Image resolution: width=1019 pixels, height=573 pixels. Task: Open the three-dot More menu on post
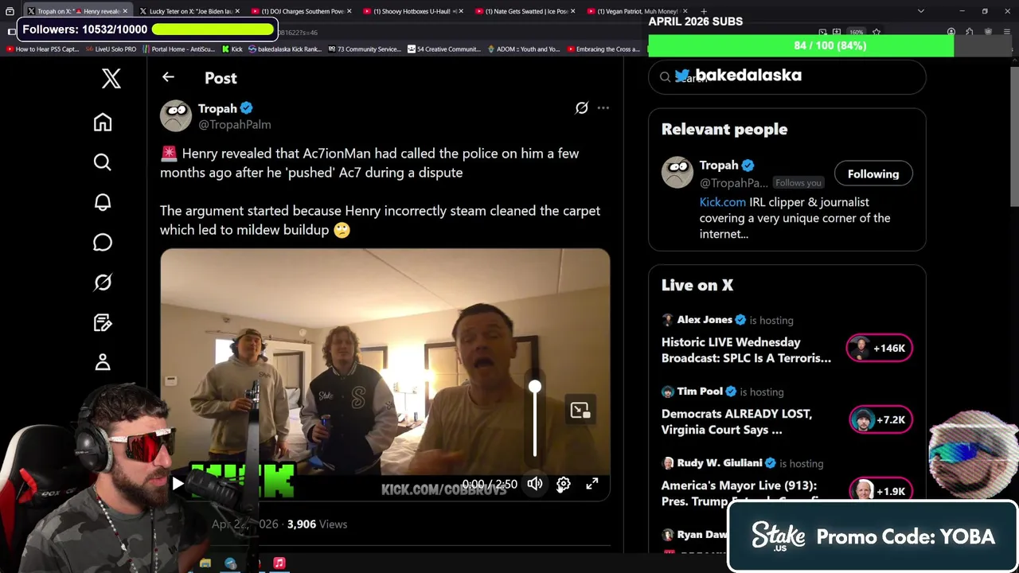(603, 107)
